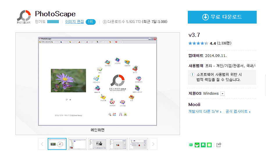Image resolution: width=266 pixels, height=165 pixels.
Task: Click the star rating next to 4.4
Action: click(x=198, y=43)
